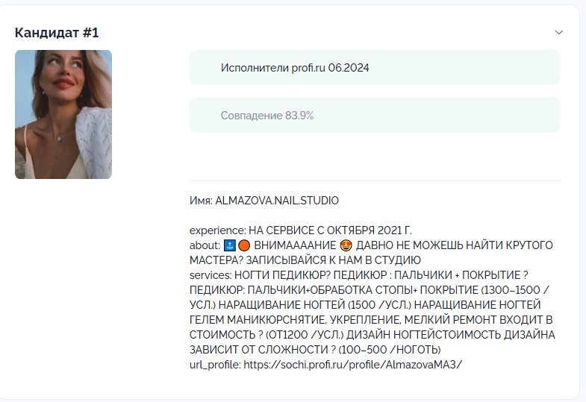The height and width of the screenshot is (402, 586).
Task: Collapse the Кандидат #1 card chevron
Action: (x=558, y=33)
